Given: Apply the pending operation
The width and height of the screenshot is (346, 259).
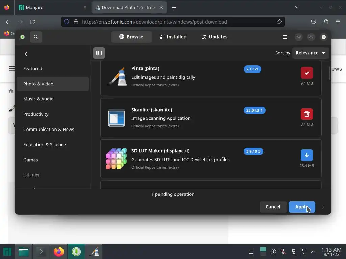Looking at the screenshot, I should [x=302, y=207].
